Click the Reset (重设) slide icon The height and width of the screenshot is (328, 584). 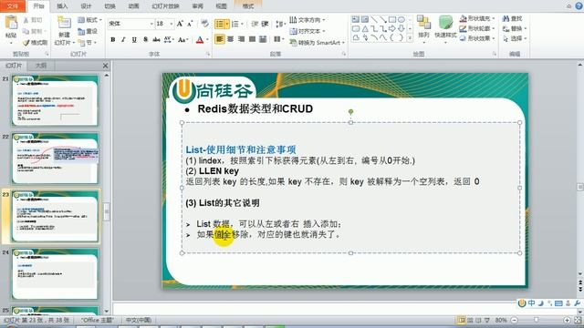tap(81, 32)
